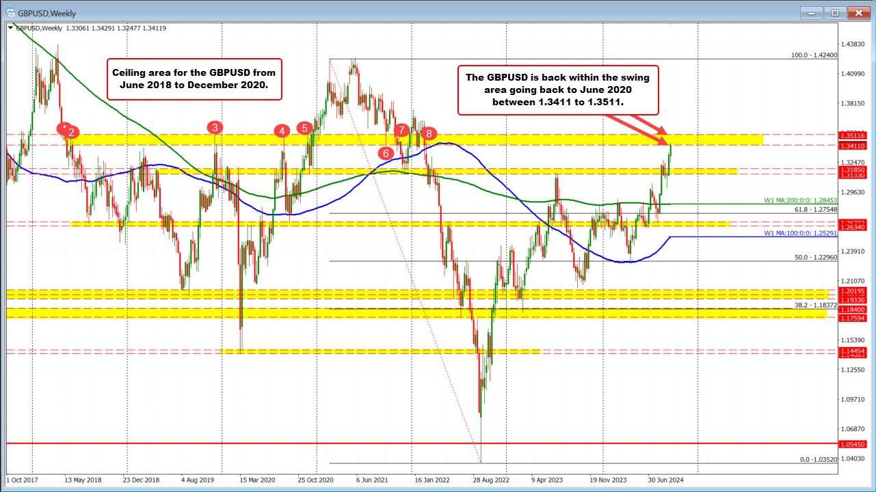876x492 pixels.
Task: Click the red arrow pointing to the swing area
Action: pos(636,126)
